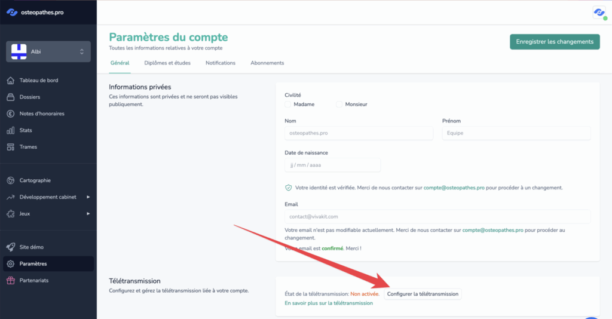
Task: Click Enregistrer les changements button
Action: coord(554,42)
